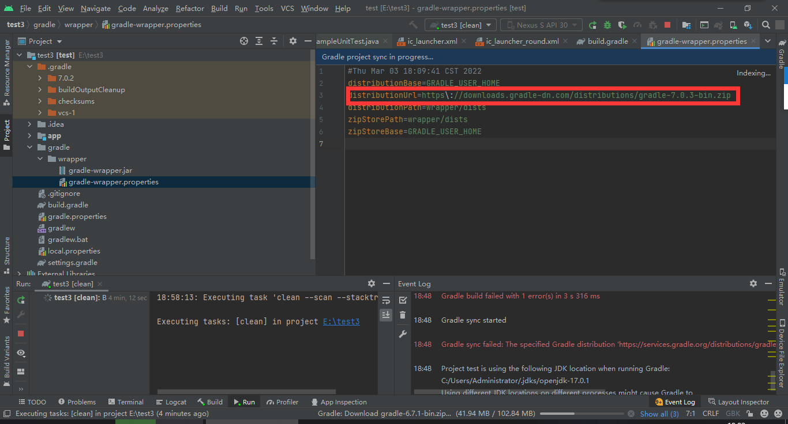Image resolution: width=788 pixels, height=424 pixels.
Task: Open editor tabs overflow chevron
Action: 767,41
